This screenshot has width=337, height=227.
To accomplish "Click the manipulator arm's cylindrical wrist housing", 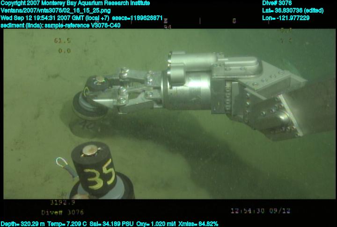I will point(187,90).
